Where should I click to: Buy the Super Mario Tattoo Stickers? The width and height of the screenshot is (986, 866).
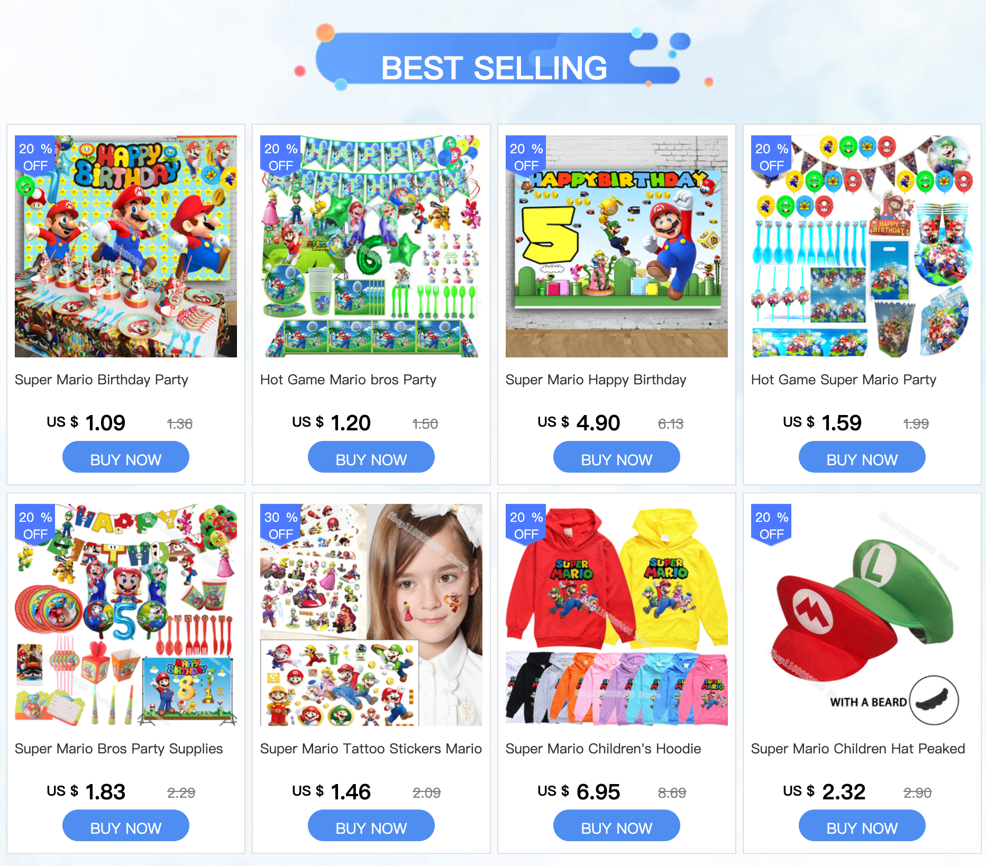tap(371, 826)
